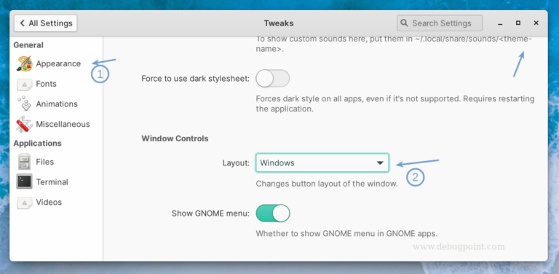Click 'Forces dark style on all apps' description
This screenshot has width=559, height=274.
395,103
